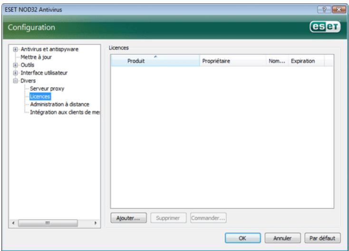Sort licences by Produit column

pyautogui.click(x=155, y=60)
